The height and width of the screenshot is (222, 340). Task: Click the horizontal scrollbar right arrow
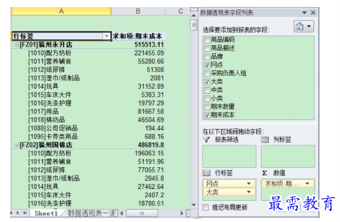(x=181, y=213)
